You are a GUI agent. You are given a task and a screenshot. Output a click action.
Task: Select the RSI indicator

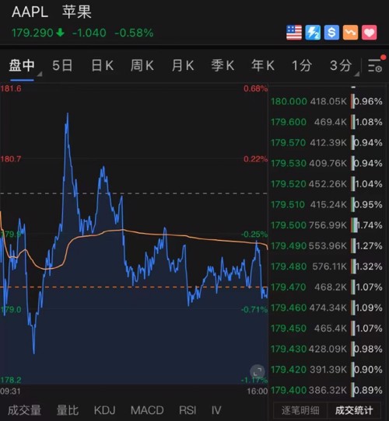click(187, 410)
